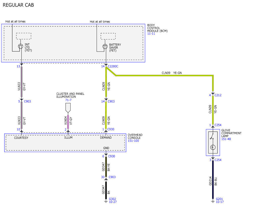Click the G201 ground symbol

213,201
